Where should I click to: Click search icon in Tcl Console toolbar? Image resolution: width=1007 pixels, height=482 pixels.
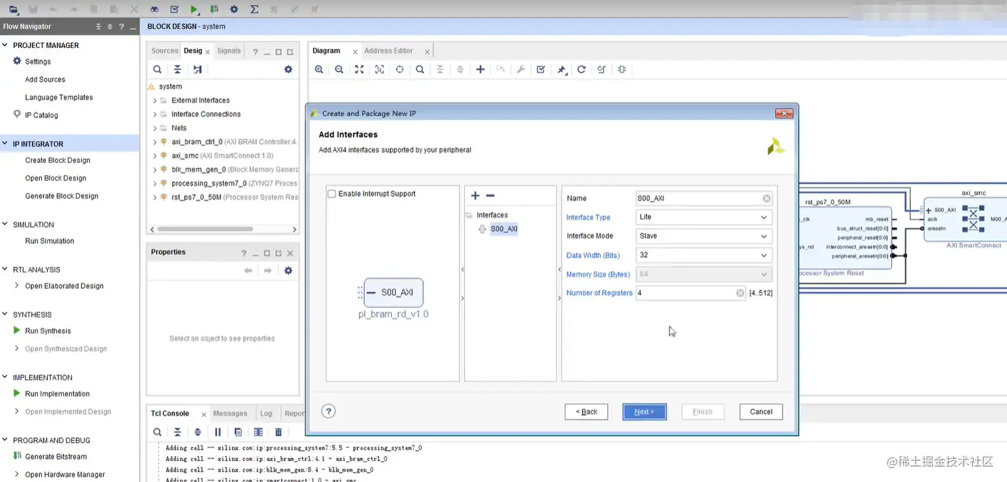pos(157,432)
